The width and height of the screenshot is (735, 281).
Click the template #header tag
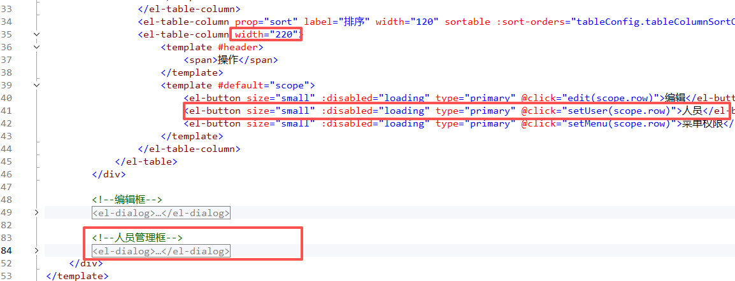(x=212, y=47)
